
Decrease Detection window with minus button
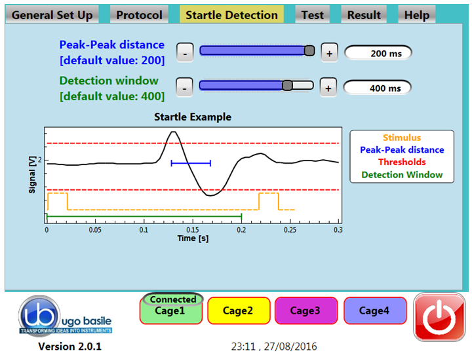[x=186, y=86]
